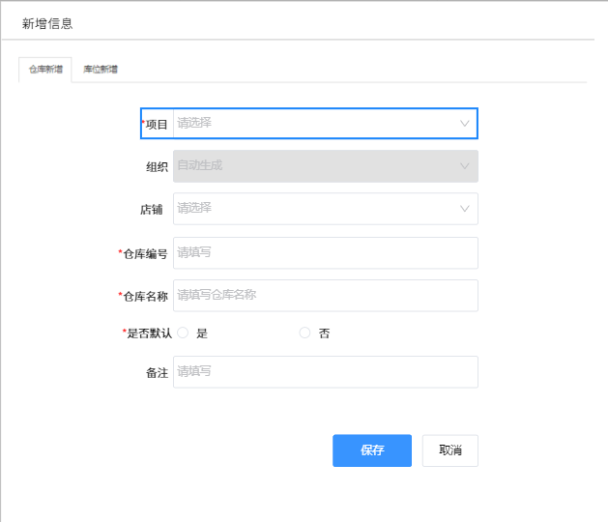
Task: Select 否 radio button for 是否默认
Action: (x=304, y=333)
